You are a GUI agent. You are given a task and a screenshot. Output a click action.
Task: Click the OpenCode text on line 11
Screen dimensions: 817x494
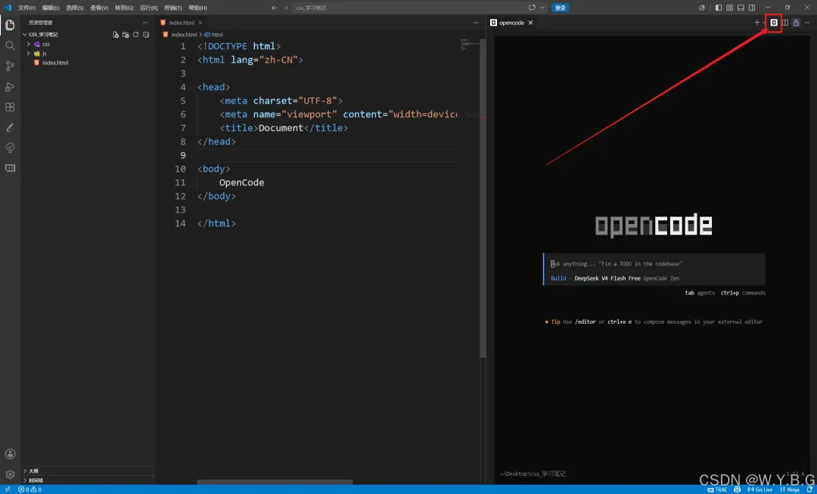point(241,182)
